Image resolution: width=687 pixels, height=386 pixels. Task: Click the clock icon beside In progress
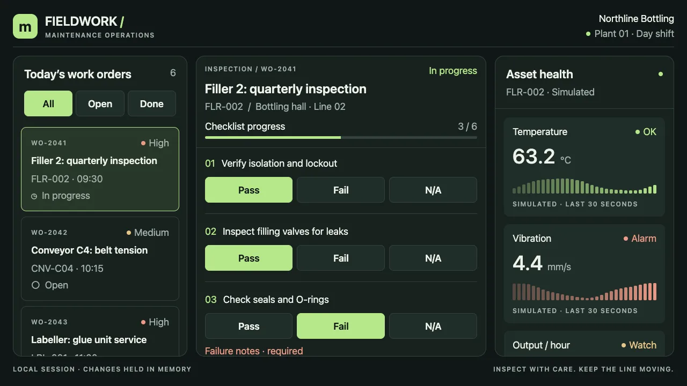(x=34, y=196)
